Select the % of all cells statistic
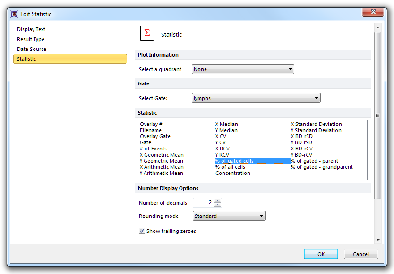The image size is (394, 274). pos(230,167)
